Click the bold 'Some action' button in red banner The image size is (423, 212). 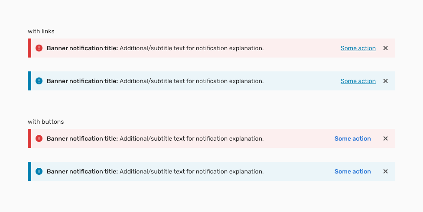tap(353, 138)
